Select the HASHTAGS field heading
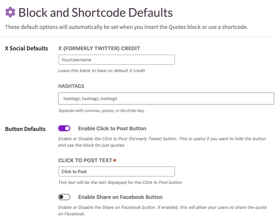 tap(71, 86)
